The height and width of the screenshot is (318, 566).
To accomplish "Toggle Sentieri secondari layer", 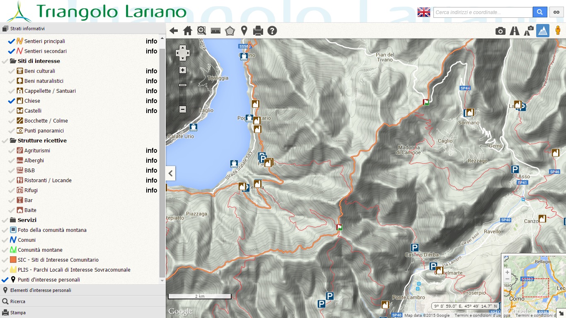I will [12, 51].
